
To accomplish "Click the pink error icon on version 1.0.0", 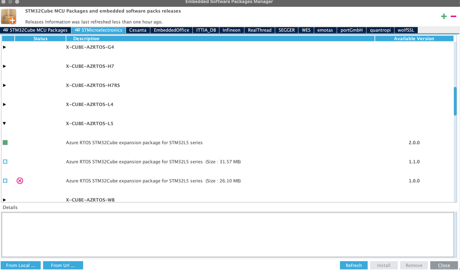I will (20, 181).
